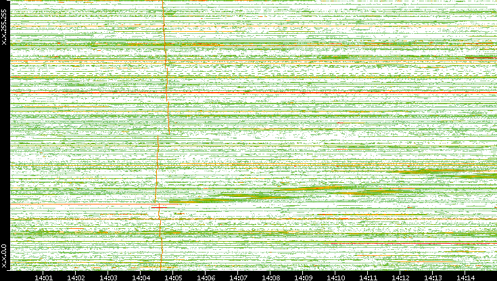Inspect the red line starting near 14:10
Screen dimensions: 497x281
(413, 244)
